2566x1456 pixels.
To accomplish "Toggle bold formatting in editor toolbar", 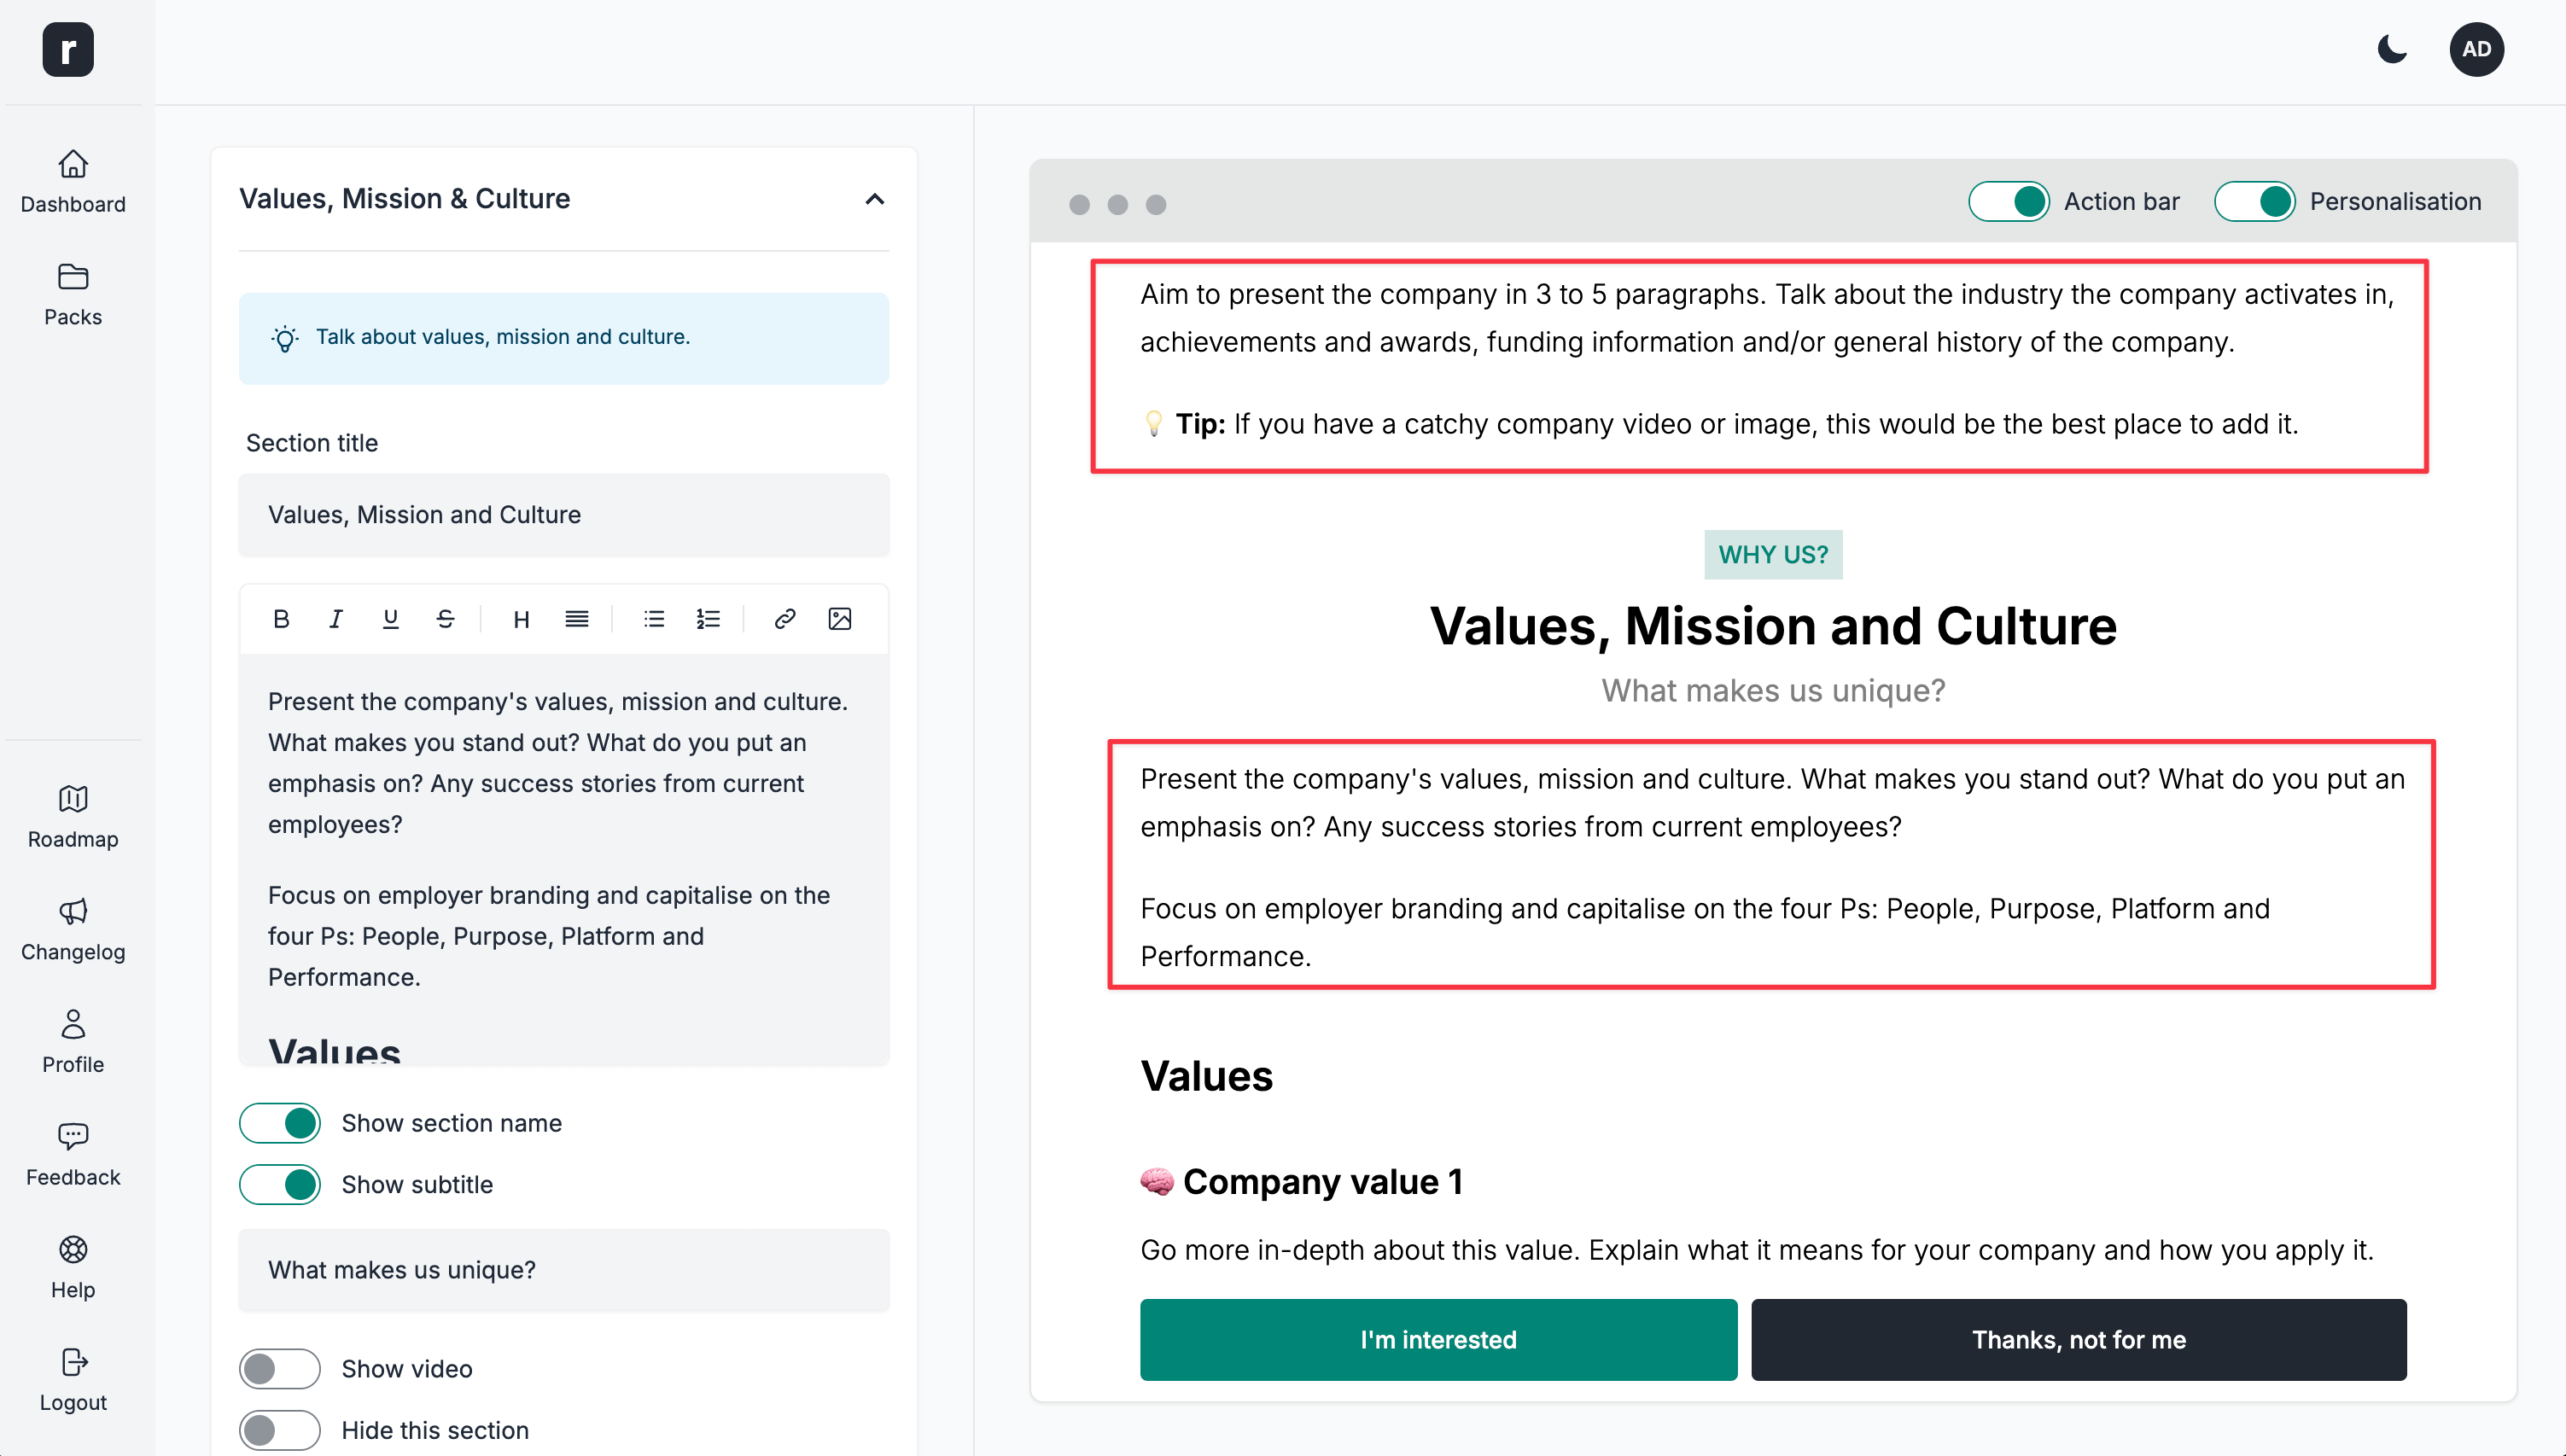I will [x=281, y=619].
